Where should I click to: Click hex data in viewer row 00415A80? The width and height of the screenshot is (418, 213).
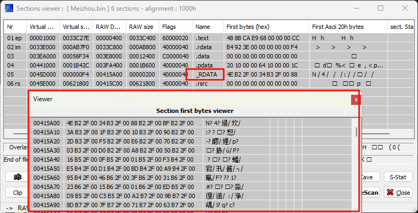pyautogui.click(x=134, y=196)
